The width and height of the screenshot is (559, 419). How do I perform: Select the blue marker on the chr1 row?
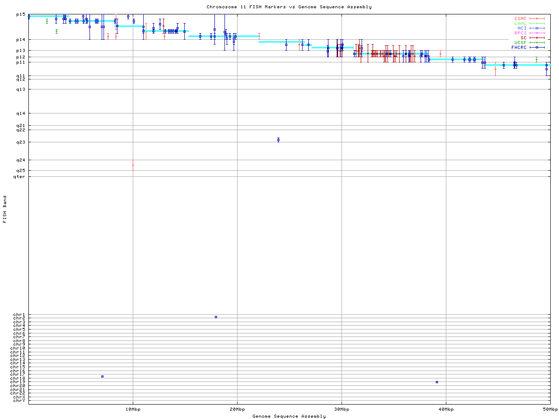216,317
